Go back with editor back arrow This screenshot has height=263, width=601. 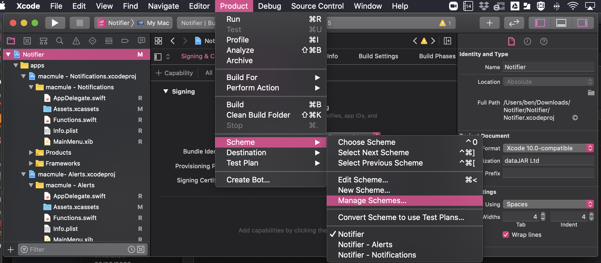(173, 41)
